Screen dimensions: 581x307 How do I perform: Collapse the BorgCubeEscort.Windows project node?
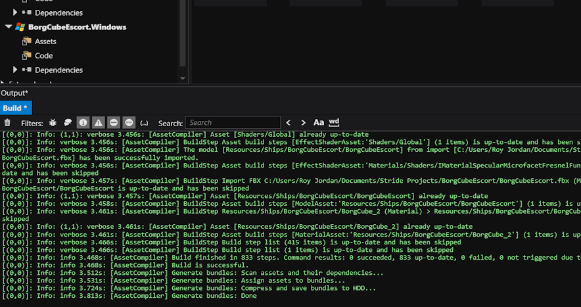point(9,27)
